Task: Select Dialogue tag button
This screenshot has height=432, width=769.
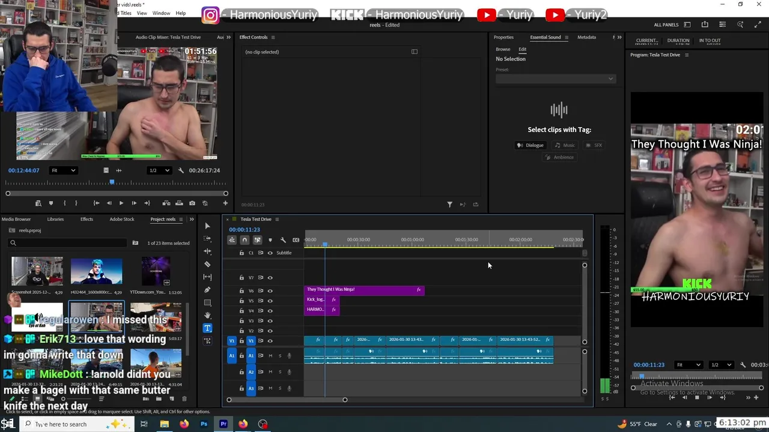Action: click(530, 145)
